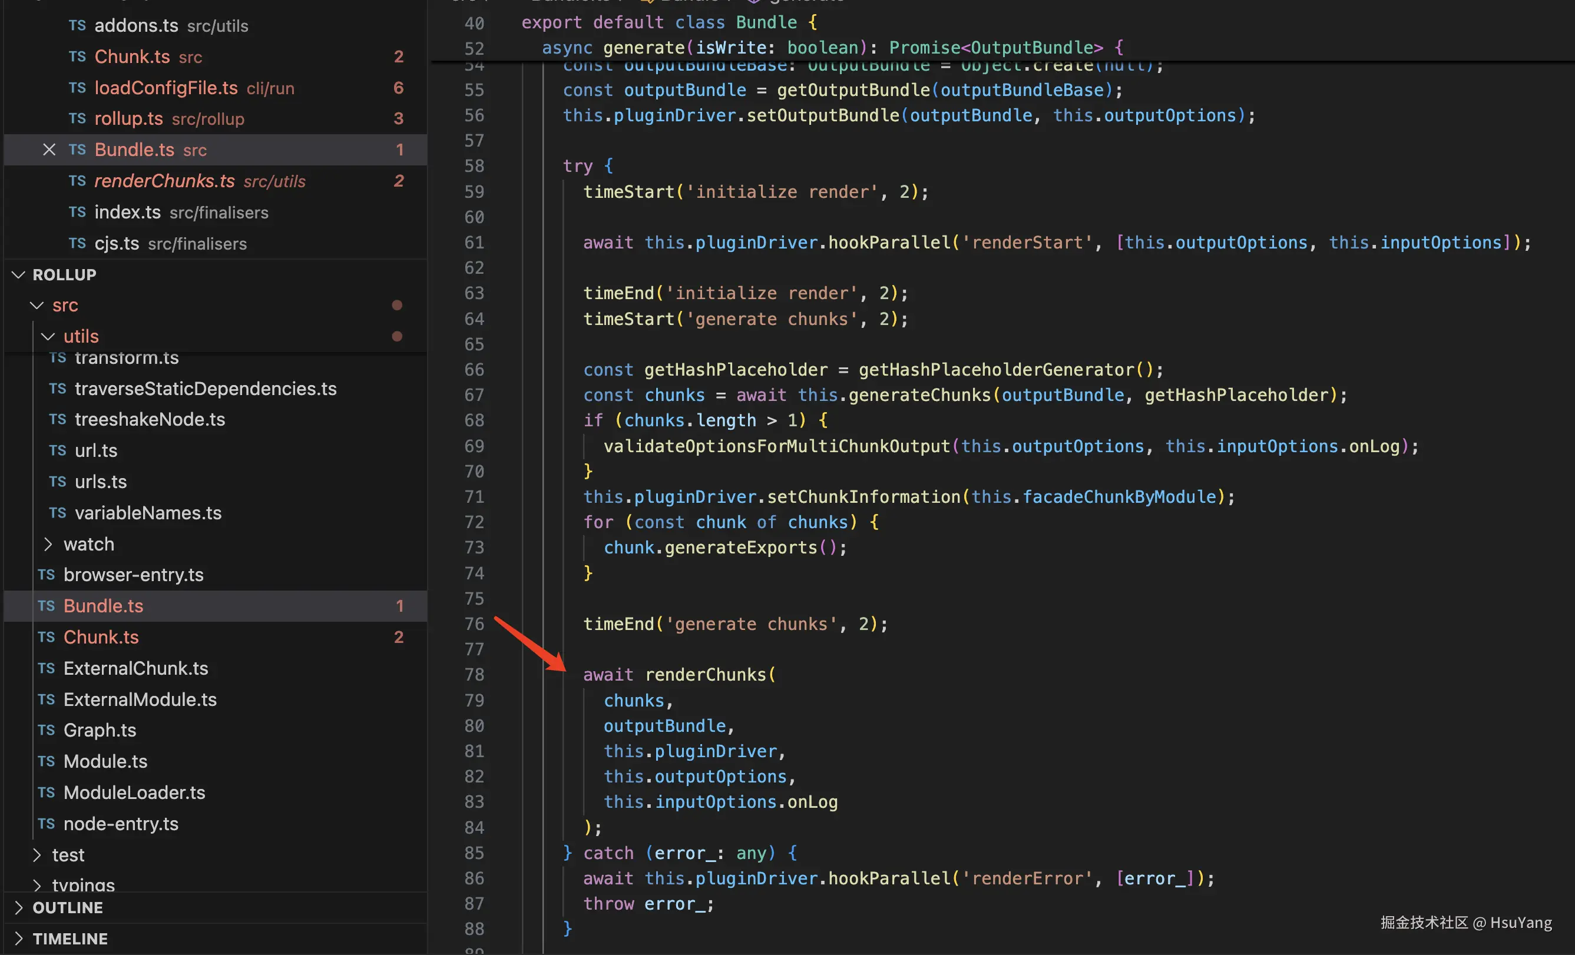
Task: Click line number 78 in gutter
Action: tap(474, 675)
